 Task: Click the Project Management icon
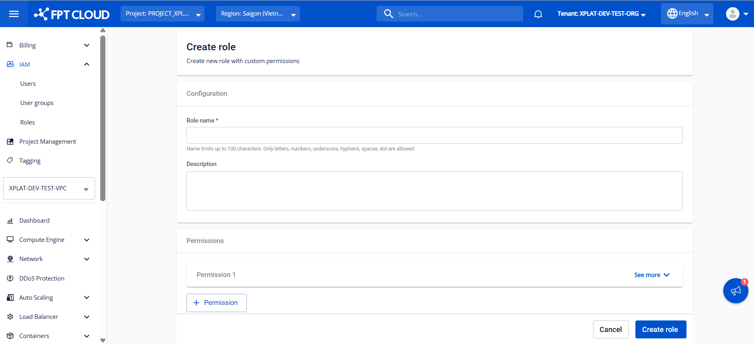click(x=10, y=142)
